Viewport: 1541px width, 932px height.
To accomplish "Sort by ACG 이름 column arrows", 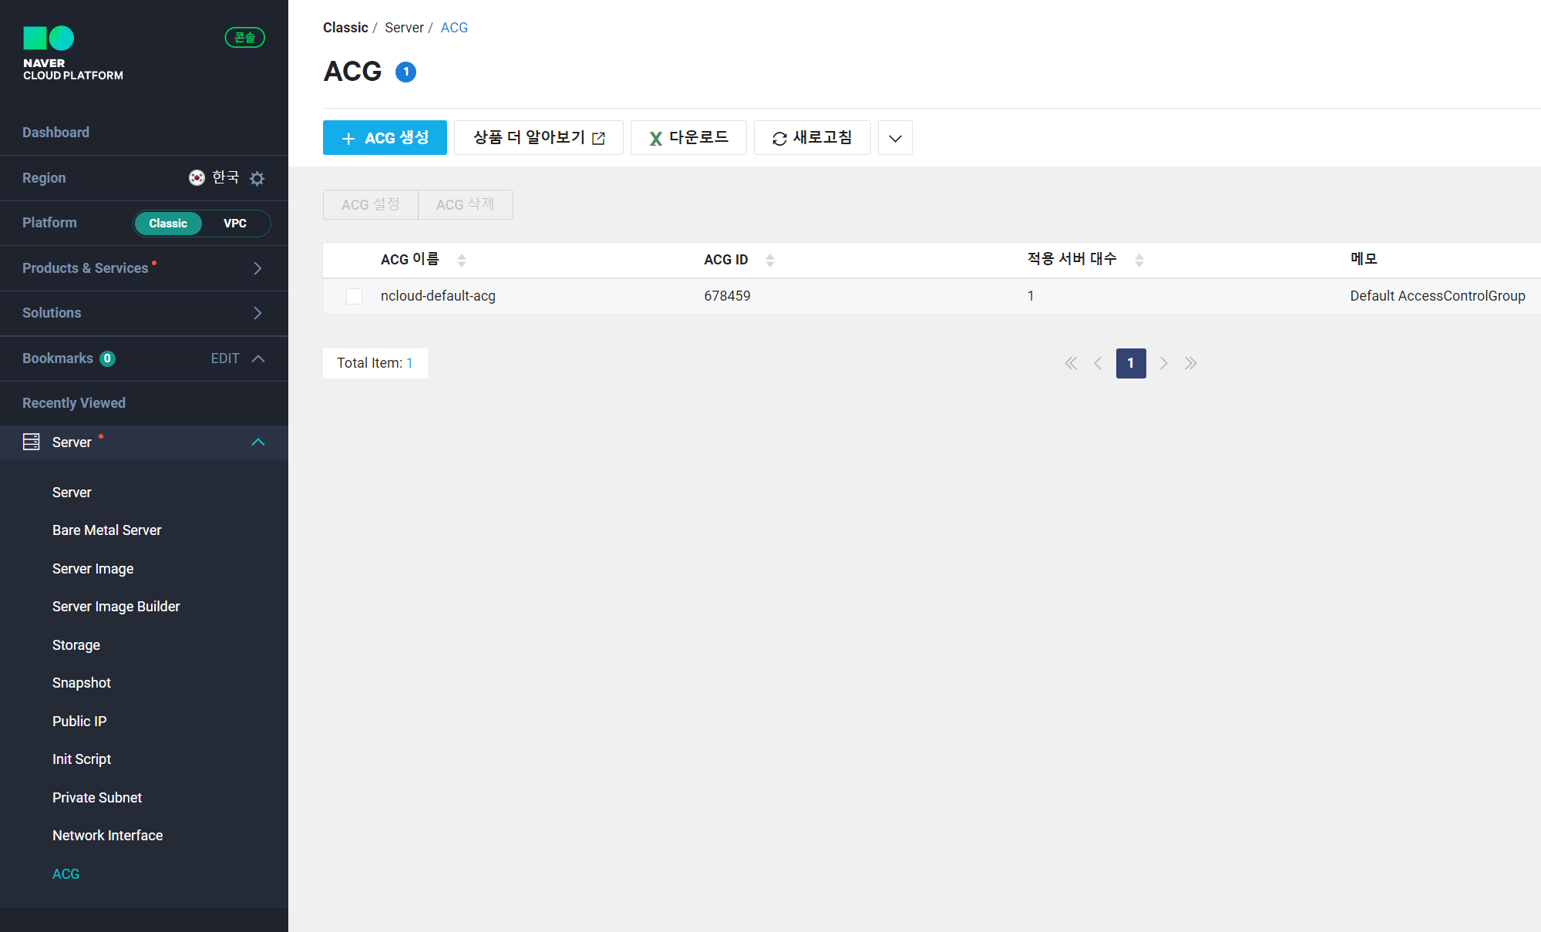I will pyautogui.click(x=462, y=260).
